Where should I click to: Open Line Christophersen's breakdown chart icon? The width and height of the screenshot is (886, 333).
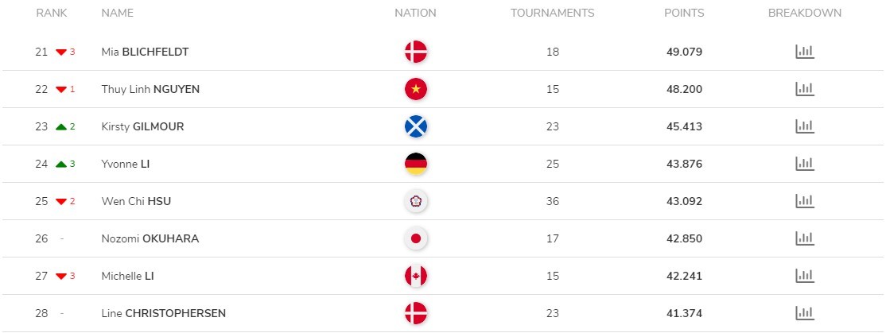click(805, 312)
